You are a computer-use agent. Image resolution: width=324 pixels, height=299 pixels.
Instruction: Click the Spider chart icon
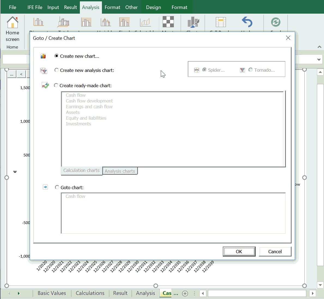click(x=196, y=70)
